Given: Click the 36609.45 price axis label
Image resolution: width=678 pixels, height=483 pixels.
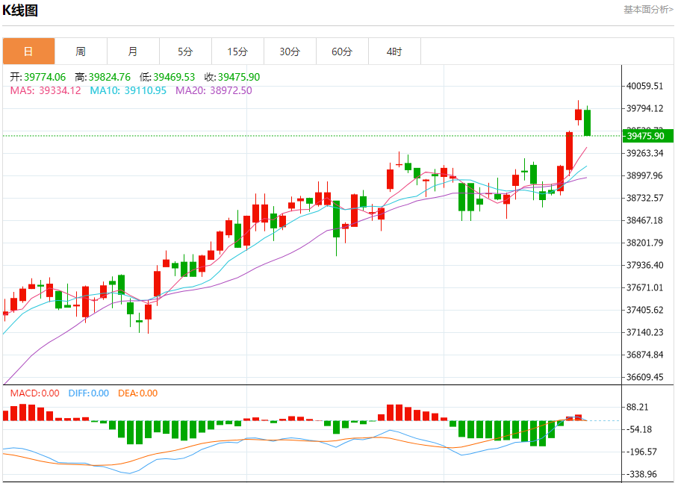Looking at the screenshot, I should [644, 377].
